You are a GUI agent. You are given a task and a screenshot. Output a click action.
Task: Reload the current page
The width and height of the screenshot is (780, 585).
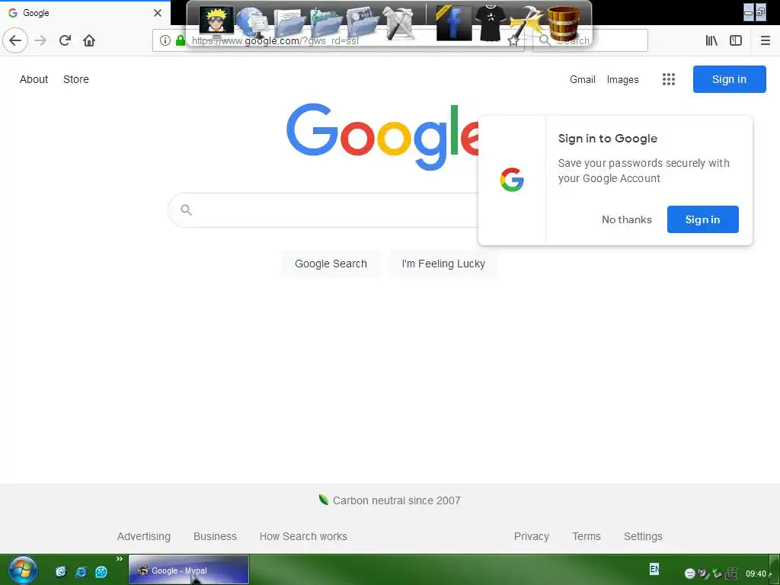click(x=66, y=40)
